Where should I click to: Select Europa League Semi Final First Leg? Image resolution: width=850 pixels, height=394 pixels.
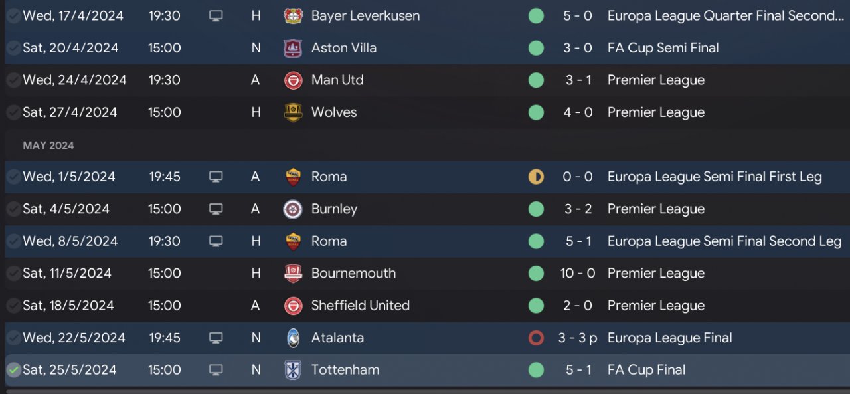pos(715,177)
